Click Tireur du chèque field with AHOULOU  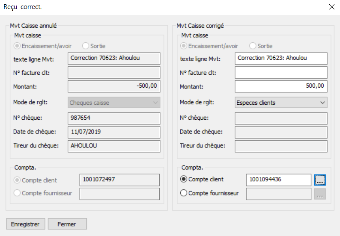pyautogui.click(x=114, y=146)
